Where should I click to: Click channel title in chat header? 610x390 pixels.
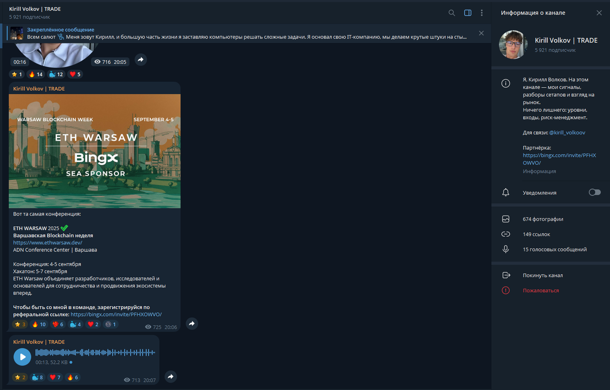35,9
